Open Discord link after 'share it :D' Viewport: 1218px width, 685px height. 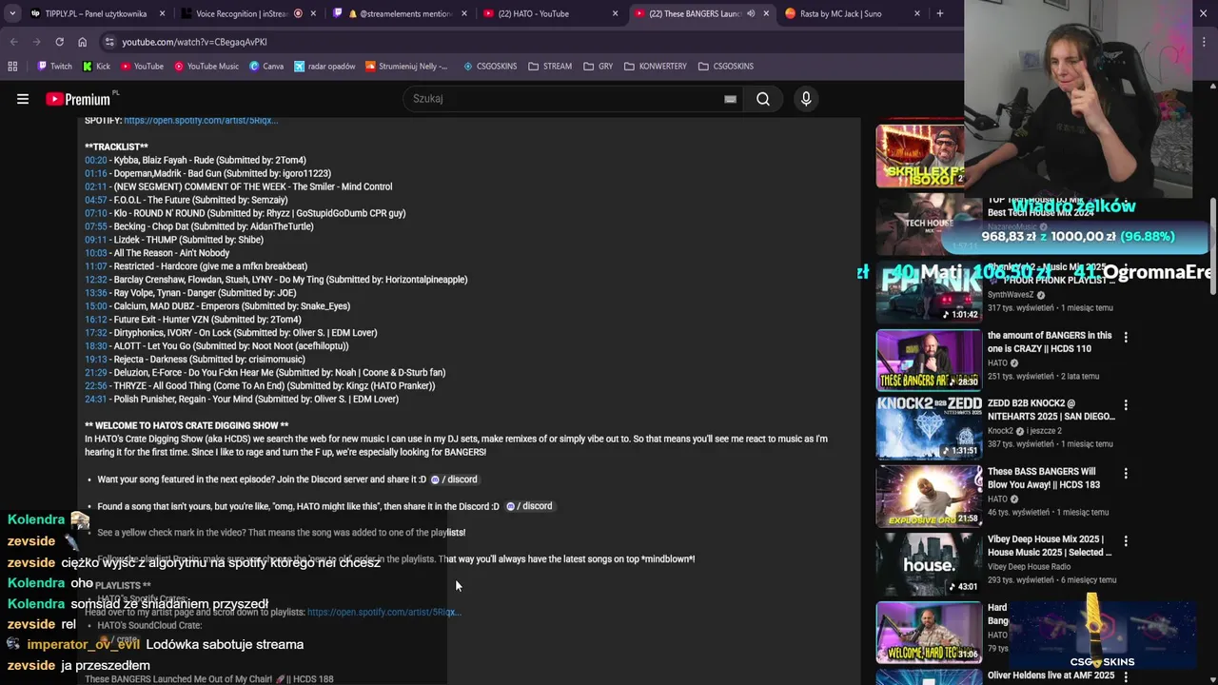[x=454, y=479]
